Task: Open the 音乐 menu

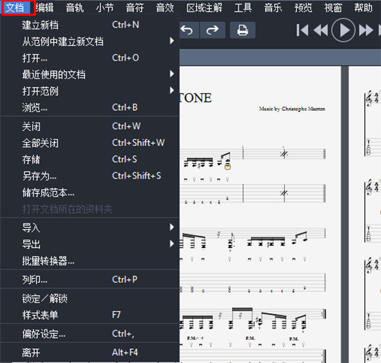Action: point(273,8)
